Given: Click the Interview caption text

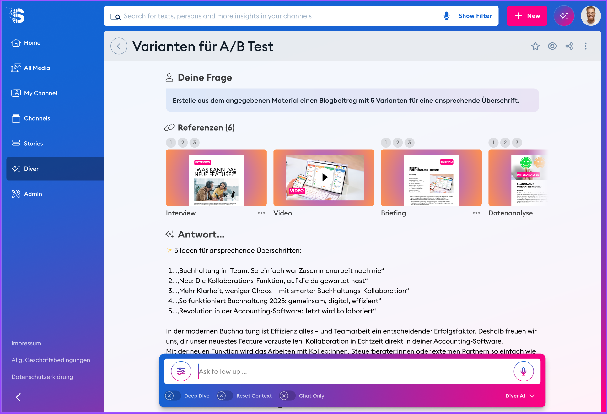Looking at the screenshot, I should click(x=181, y=213).
